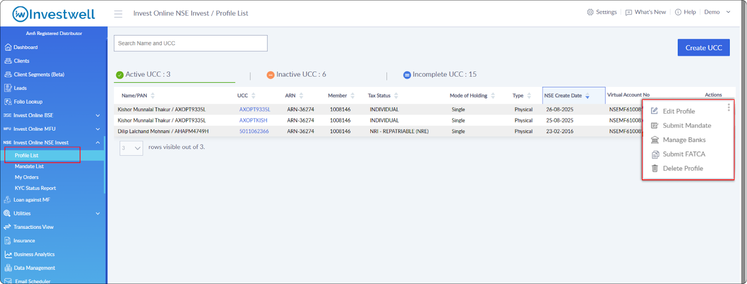Click the Edit Profile pencil icon
This screenshot has width=747, height=284.
point(655,111)
